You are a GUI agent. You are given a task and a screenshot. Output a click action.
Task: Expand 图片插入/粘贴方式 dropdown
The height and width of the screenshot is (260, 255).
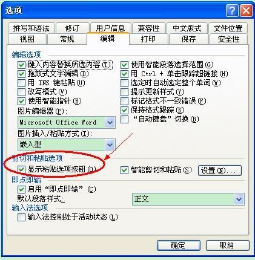point(110,145)
